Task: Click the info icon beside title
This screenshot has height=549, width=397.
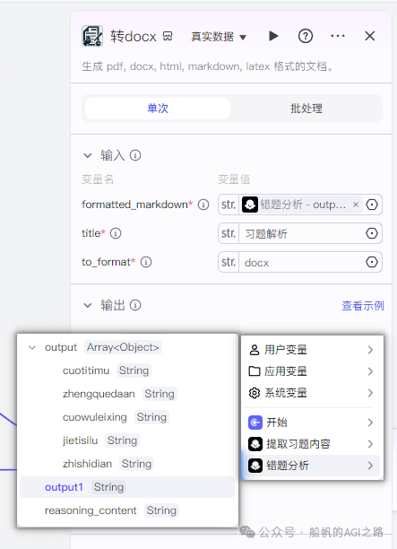Action: pyautogui.click(x=116, y=233)
